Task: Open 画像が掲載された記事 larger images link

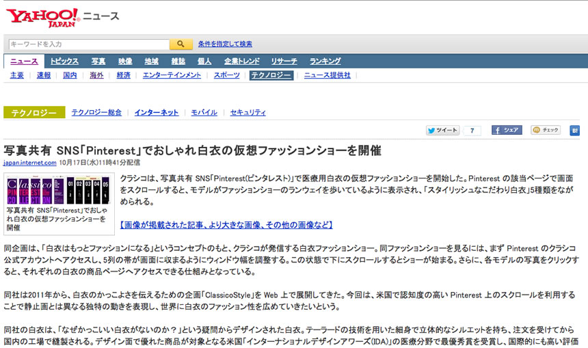Action: tap(226, 225)
